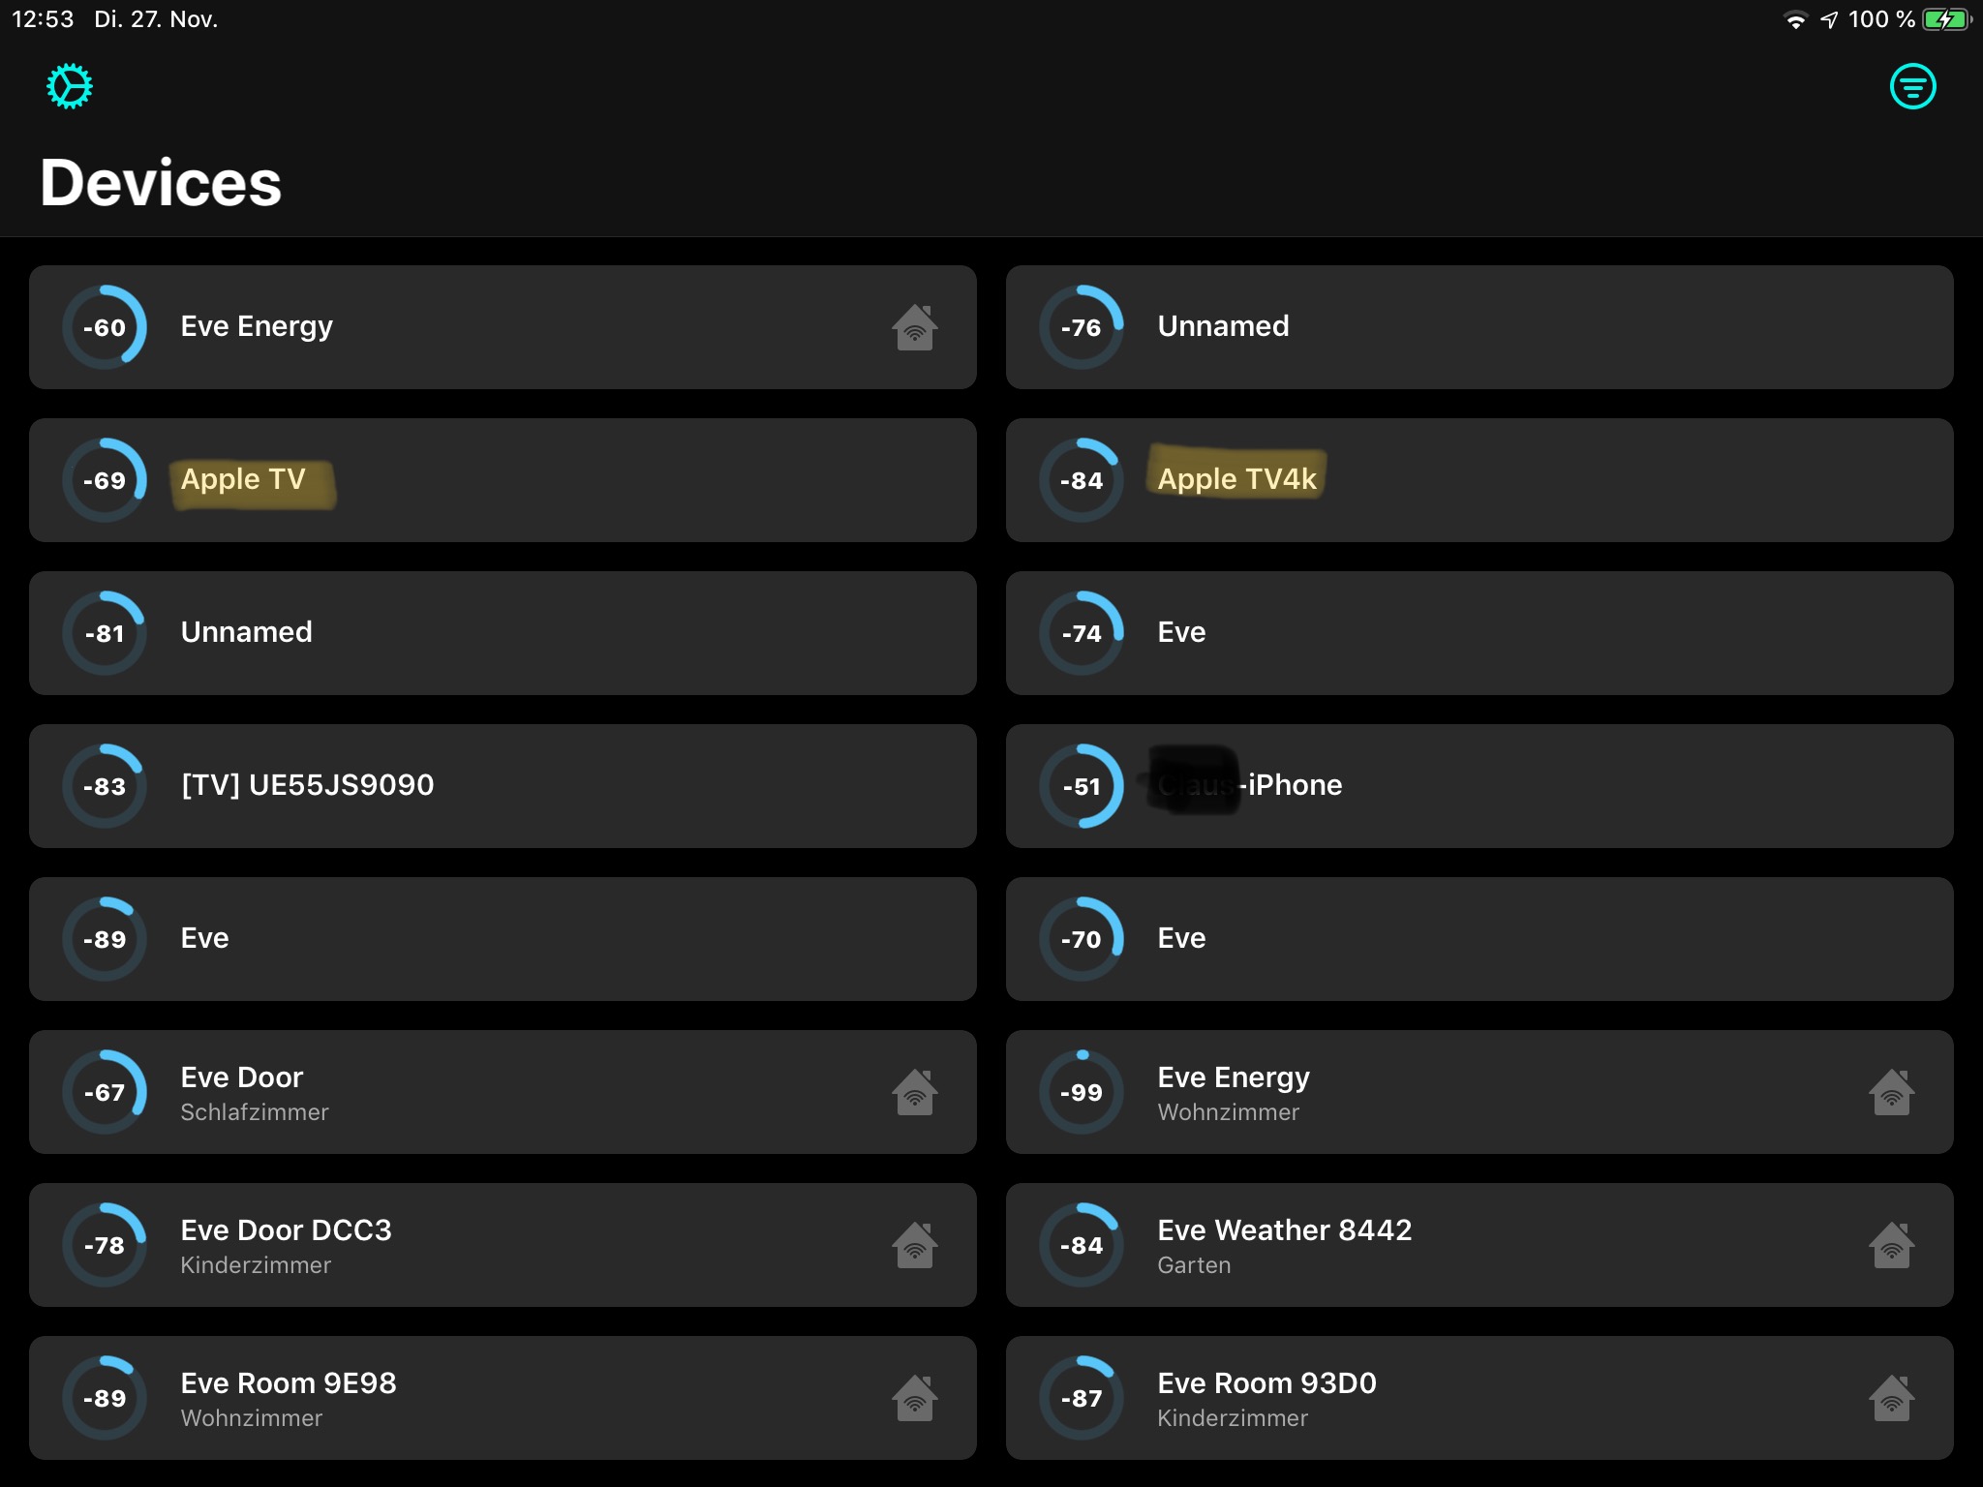The image size is (1983, 1487).
Task: Tap HomeKit icon for Eve Room 93D0
Action: click(x=1891, y=1398)
